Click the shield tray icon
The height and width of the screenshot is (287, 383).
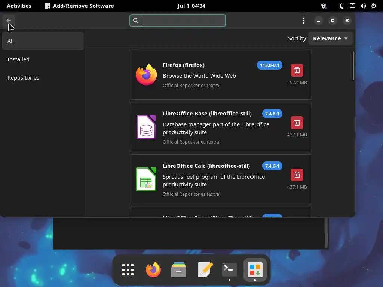[324, 6]
